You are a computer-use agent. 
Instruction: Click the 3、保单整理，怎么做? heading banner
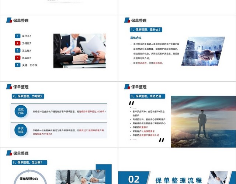click(29, 162)
